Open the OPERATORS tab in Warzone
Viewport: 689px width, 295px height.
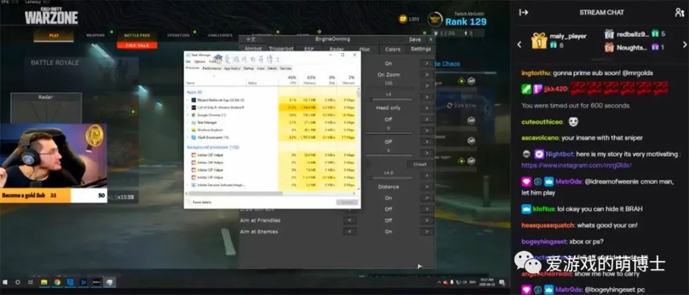click(179, 36)
